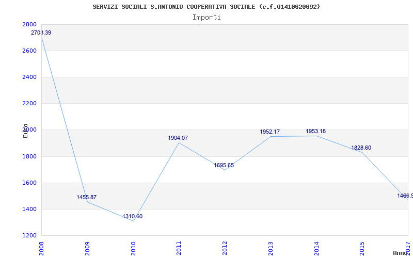This screenshot has width=413, height=258.
Task: Select the 2400 y-axis tick label
Action: [x=29, y=77]
